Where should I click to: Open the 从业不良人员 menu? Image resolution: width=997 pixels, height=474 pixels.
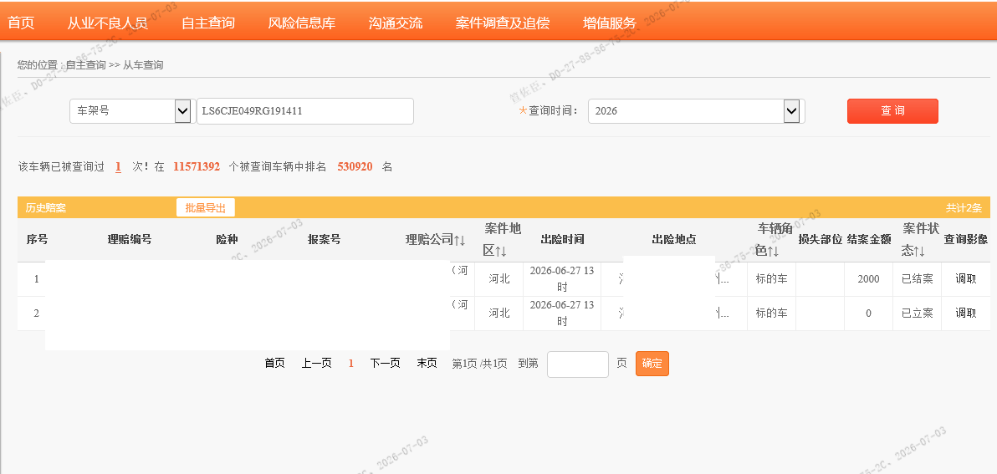point(107,23)
